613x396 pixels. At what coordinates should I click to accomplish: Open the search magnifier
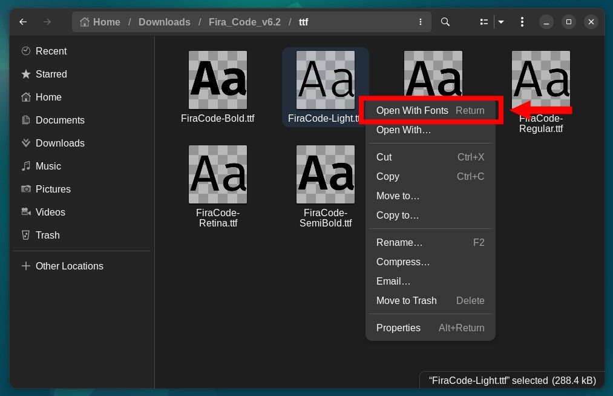[x=445, y=22]
